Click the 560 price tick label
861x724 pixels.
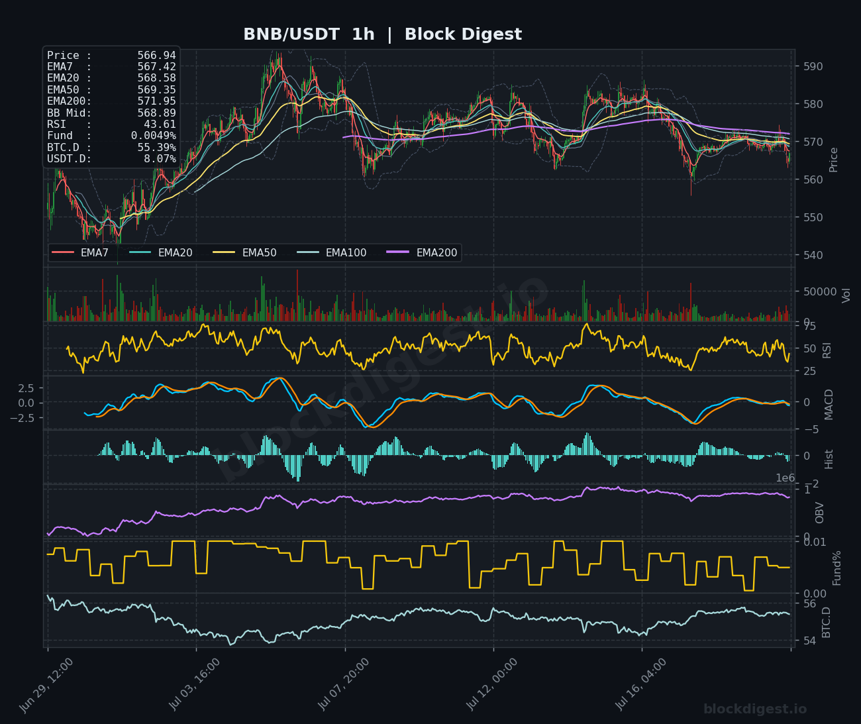coord(812,180)
